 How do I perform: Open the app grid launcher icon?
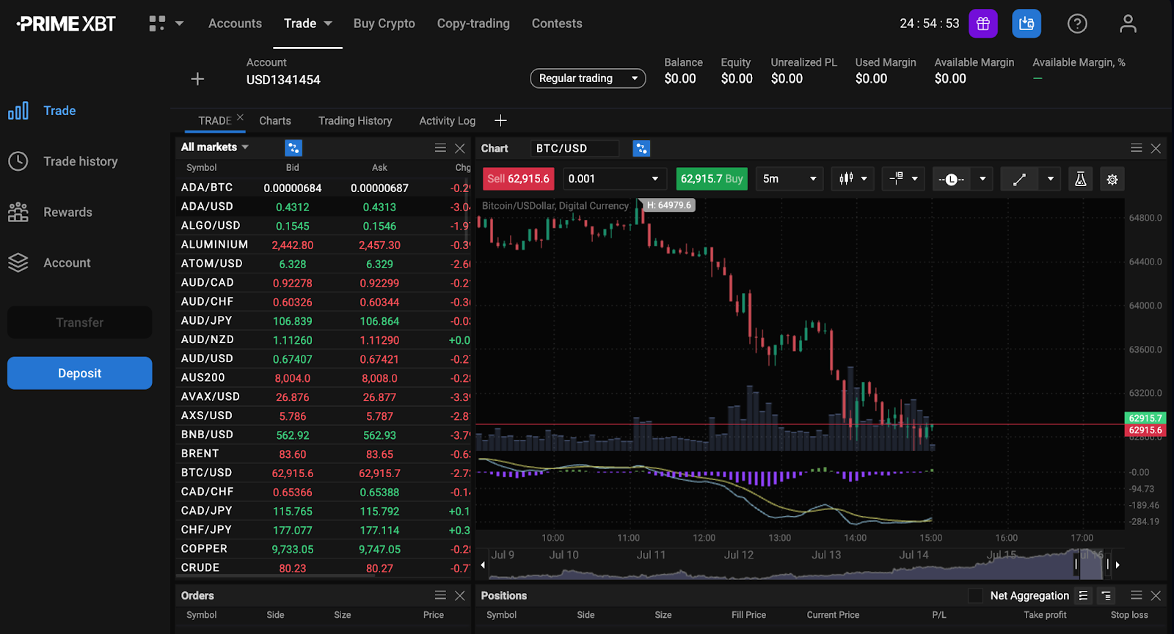pyautogui.click(x=157, y=23)
